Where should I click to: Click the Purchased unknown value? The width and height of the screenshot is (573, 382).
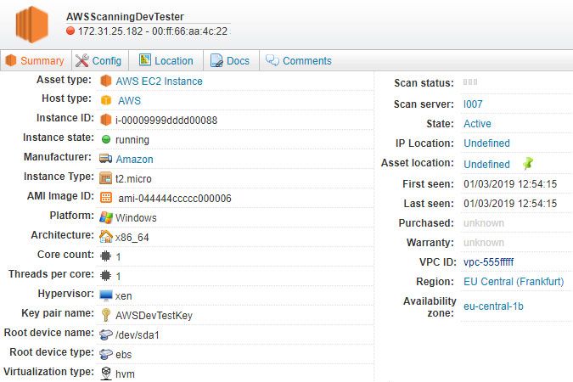tap(484, 223)
